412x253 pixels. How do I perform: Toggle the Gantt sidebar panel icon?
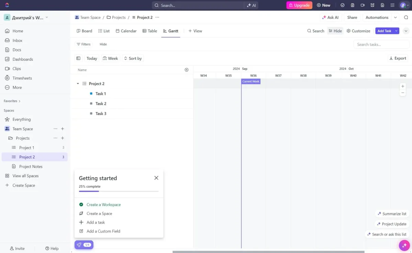click(x=78, y=58)
